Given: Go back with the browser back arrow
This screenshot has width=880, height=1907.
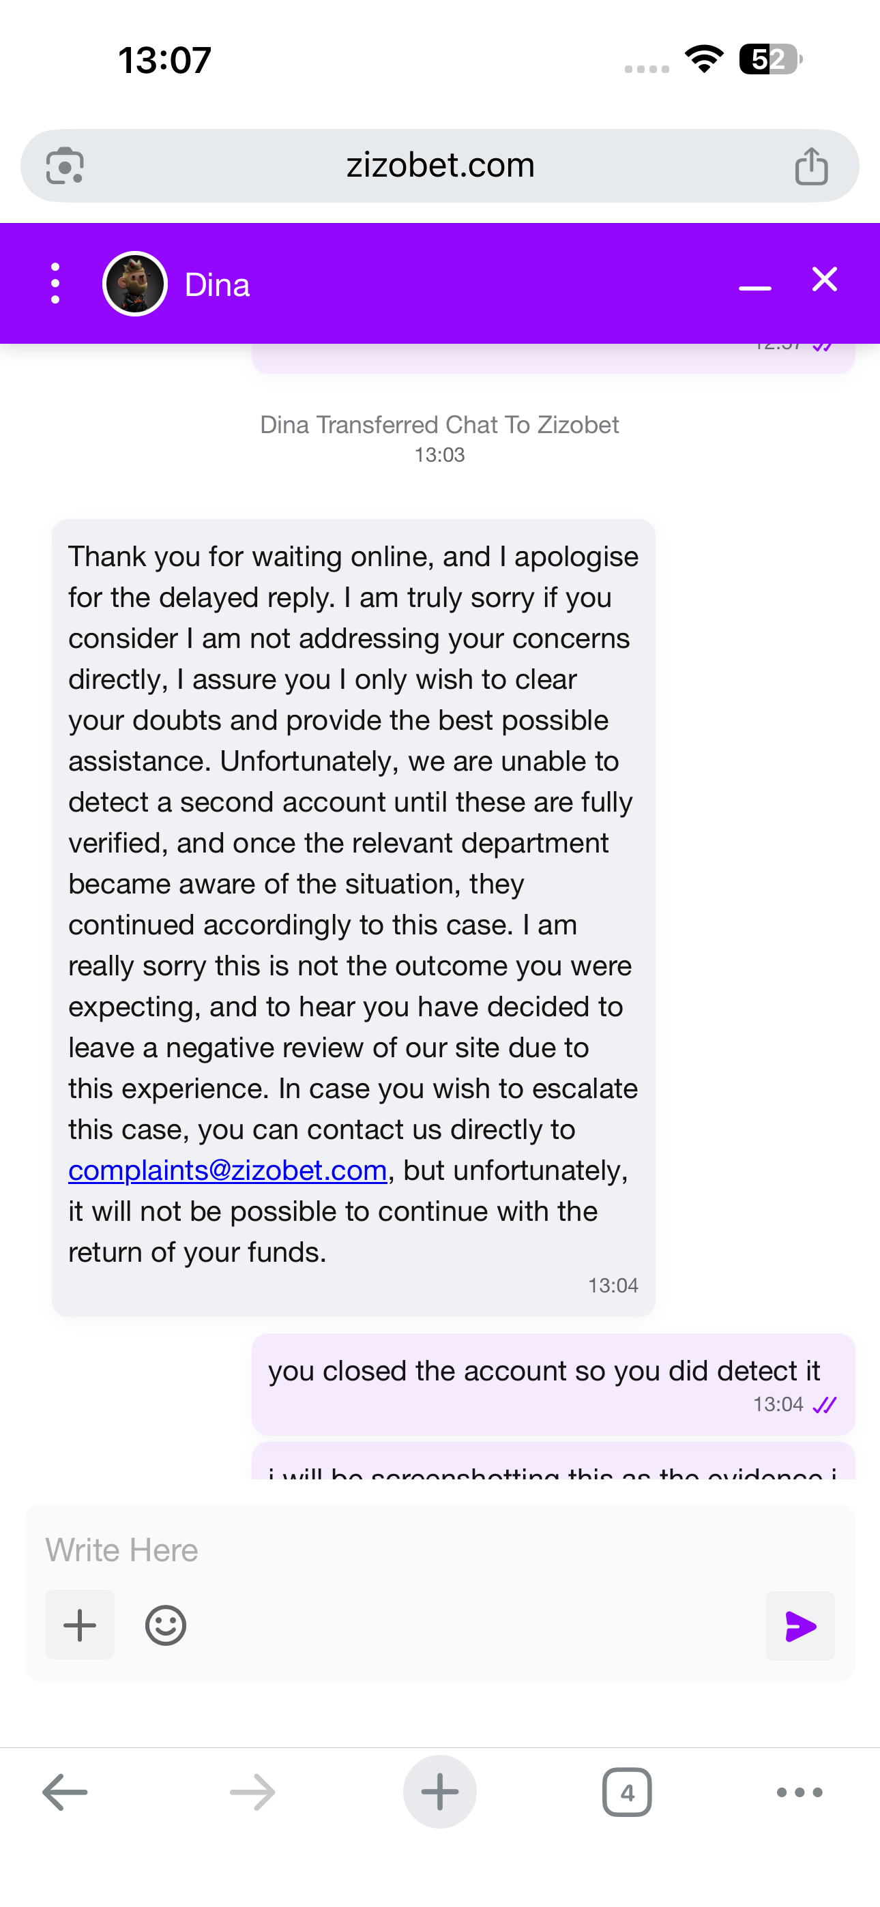Looking at the screenshot, I should [x=65, y=1792].
